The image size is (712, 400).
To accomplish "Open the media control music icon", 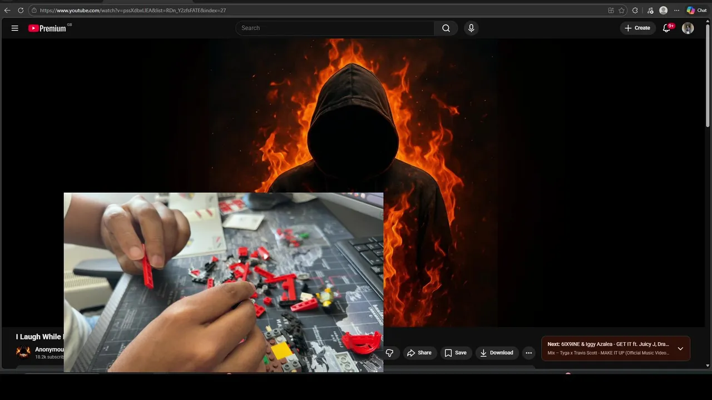I will tap(650, 10).
